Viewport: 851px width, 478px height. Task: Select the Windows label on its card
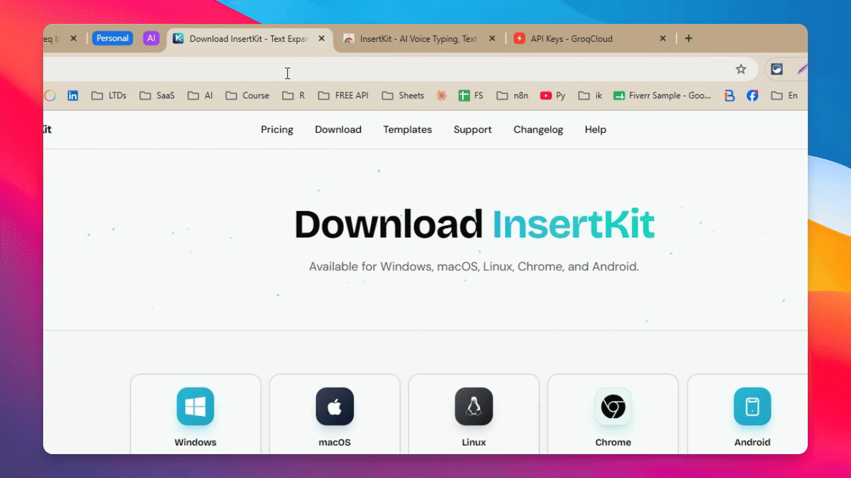195,442
